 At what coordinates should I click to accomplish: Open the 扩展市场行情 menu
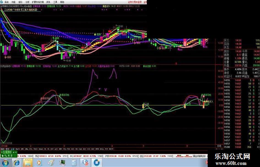pyautogui.click(x=38, y=2)
